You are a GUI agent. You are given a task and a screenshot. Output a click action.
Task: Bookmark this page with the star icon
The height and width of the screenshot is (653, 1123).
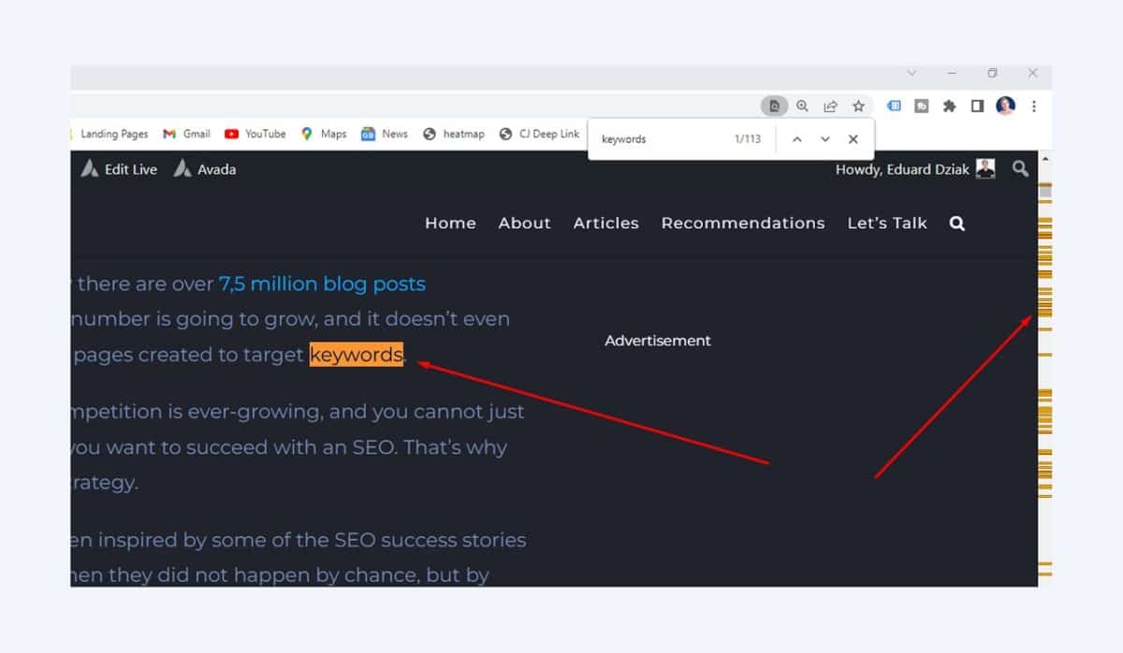858,106
